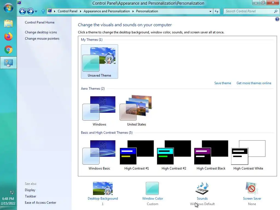Open Change desktop icons
This screenshot has height=210, width=280.
(x=41, y=32)
